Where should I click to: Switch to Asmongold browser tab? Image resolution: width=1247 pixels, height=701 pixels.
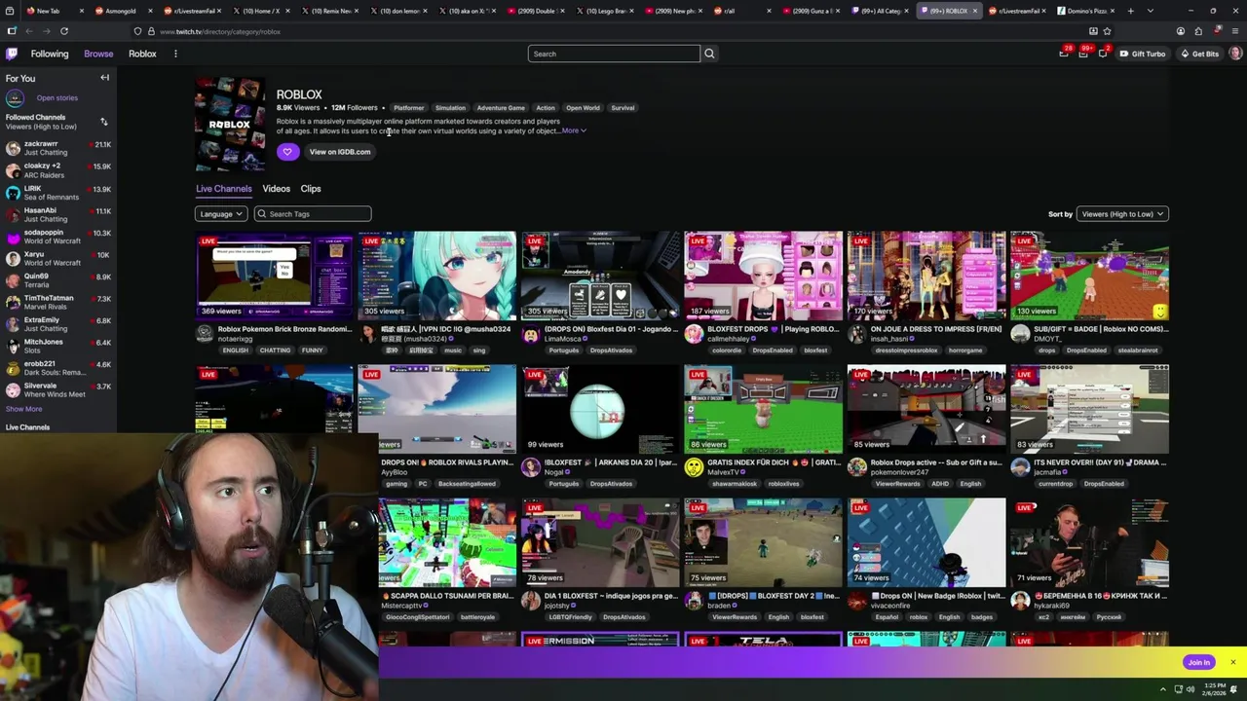point(122,11)
